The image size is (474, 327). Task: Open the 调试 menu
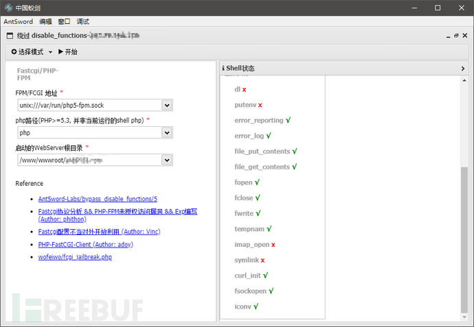point(82,21)
